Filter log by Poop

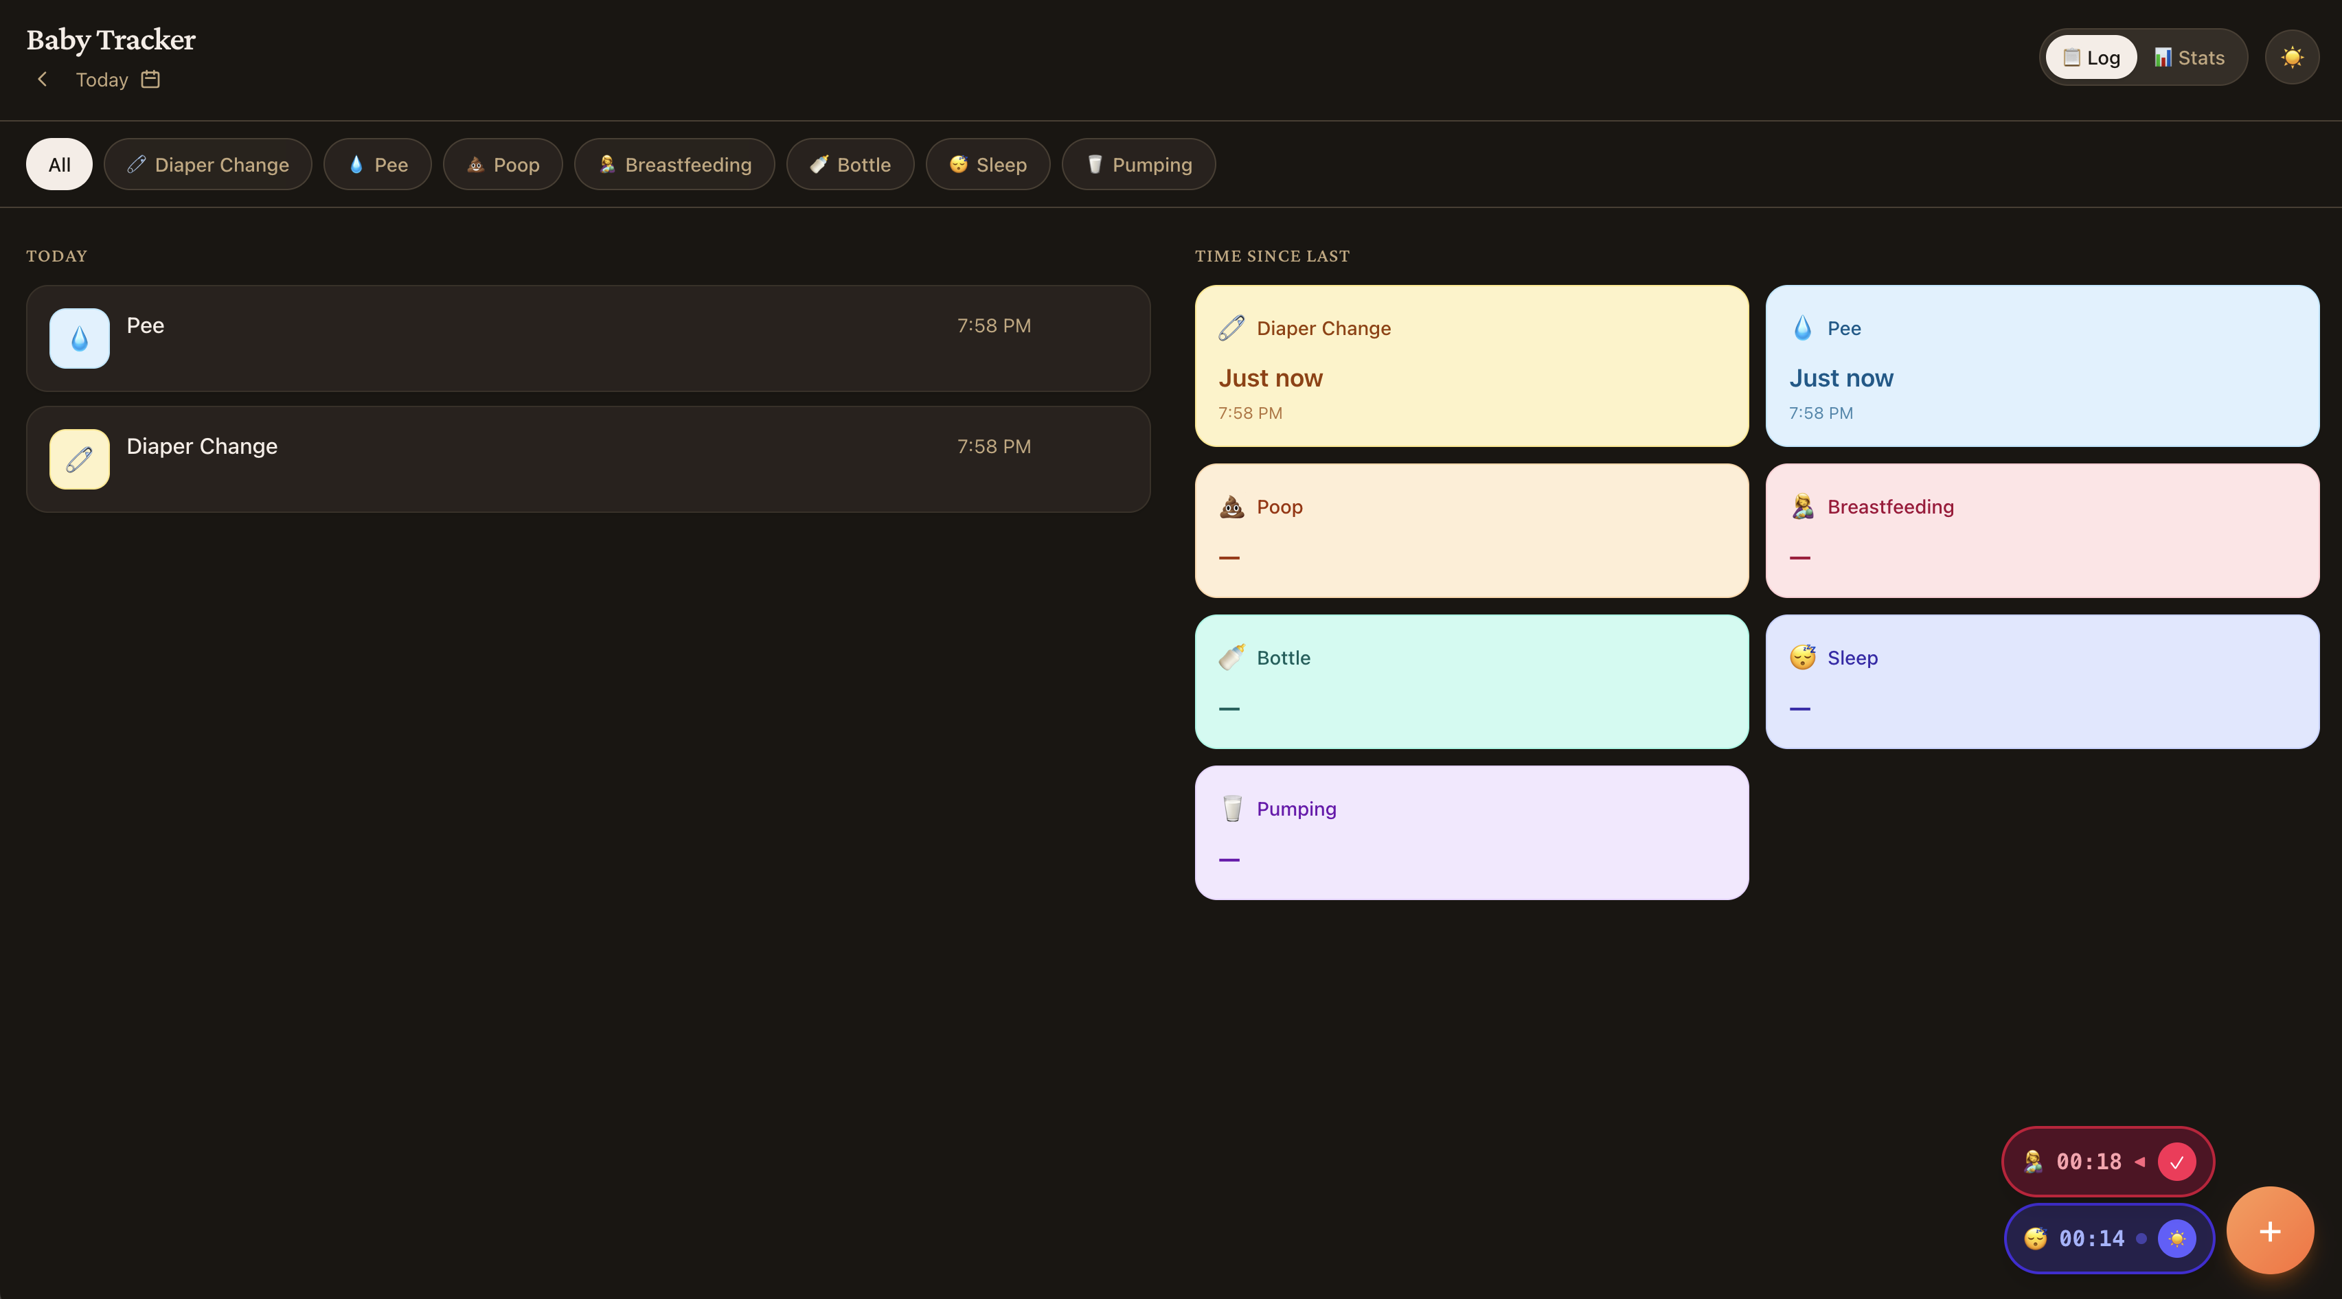(x=503, y=165)
